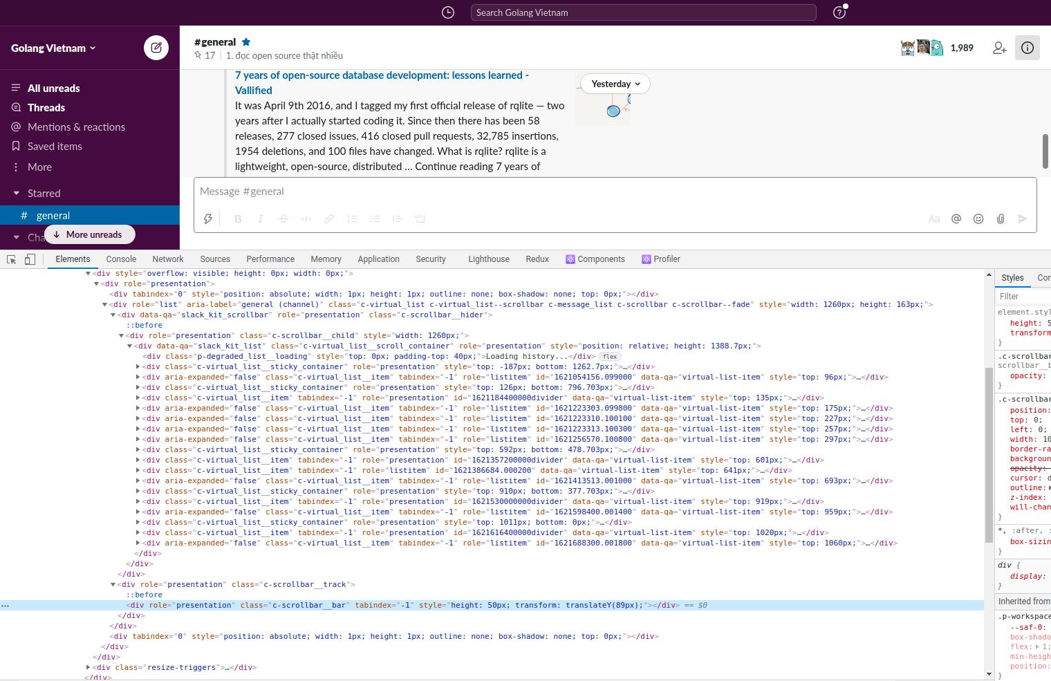The height and width of the screenshot is (681, 1051).
Task: Collapse the c-scrollbar__track div node
Action: coord(113,584)
